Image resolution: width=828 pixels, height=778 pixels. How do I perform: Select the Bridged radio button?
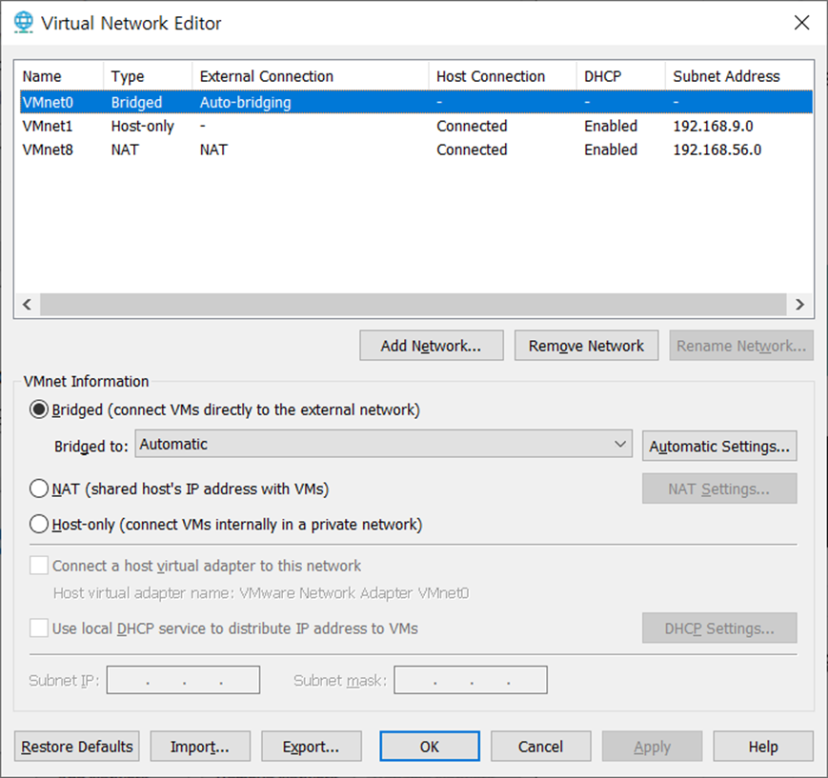[39, 409]
